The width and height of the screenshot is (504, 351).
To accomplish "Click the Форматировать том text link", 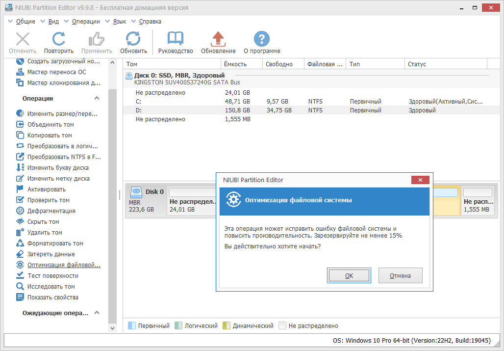I will tap(55, 243).
